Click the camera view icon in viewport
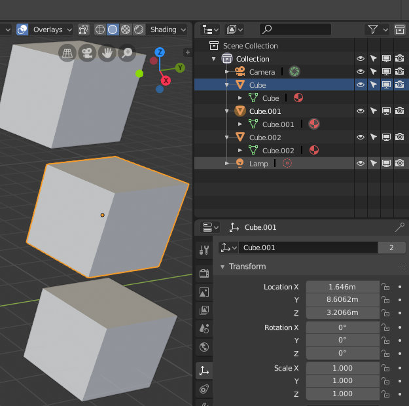 click(x=87, y=53)
